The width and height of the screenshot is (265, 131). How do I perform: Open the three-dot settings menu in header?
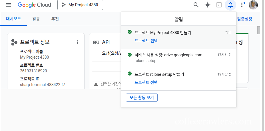(x=242, y=5)
